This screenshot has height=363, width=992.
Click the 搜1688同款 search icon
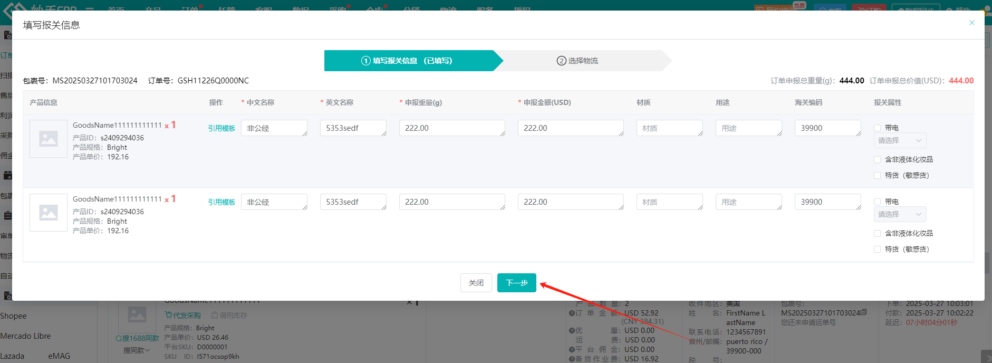point(119,339)
